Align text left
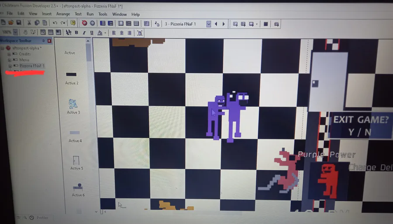393x224 pixels. click(114, 33)
